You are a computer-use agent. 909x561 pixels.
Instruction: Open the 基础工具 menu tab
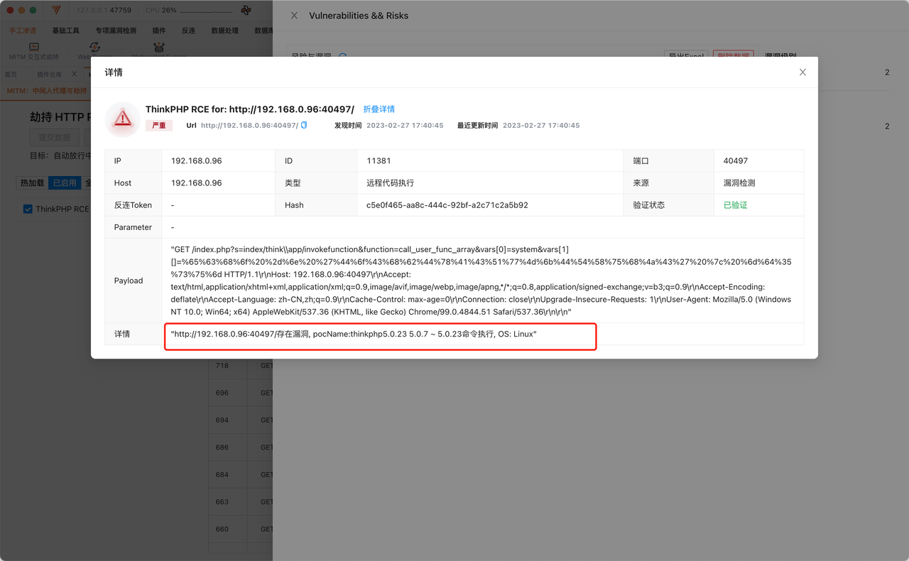coord(66,31)
